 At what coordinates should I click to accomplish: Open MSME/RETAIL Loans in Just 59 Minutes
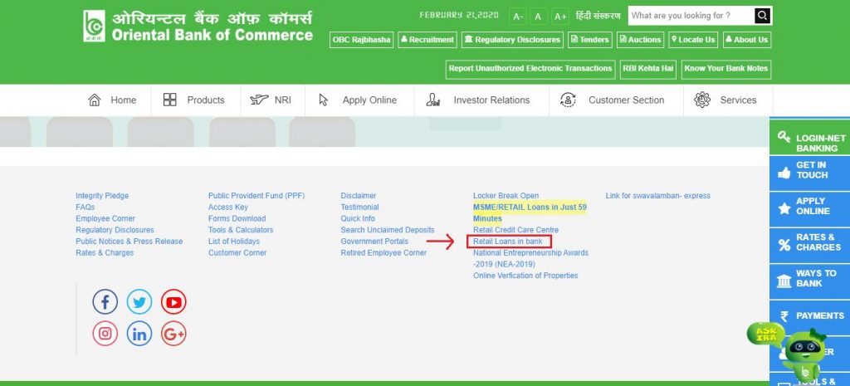530,213
